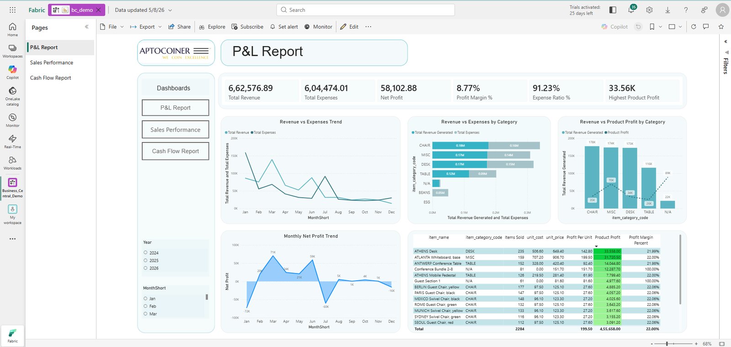Expand Data updated dropdown chevron

(x=170, y=10)
